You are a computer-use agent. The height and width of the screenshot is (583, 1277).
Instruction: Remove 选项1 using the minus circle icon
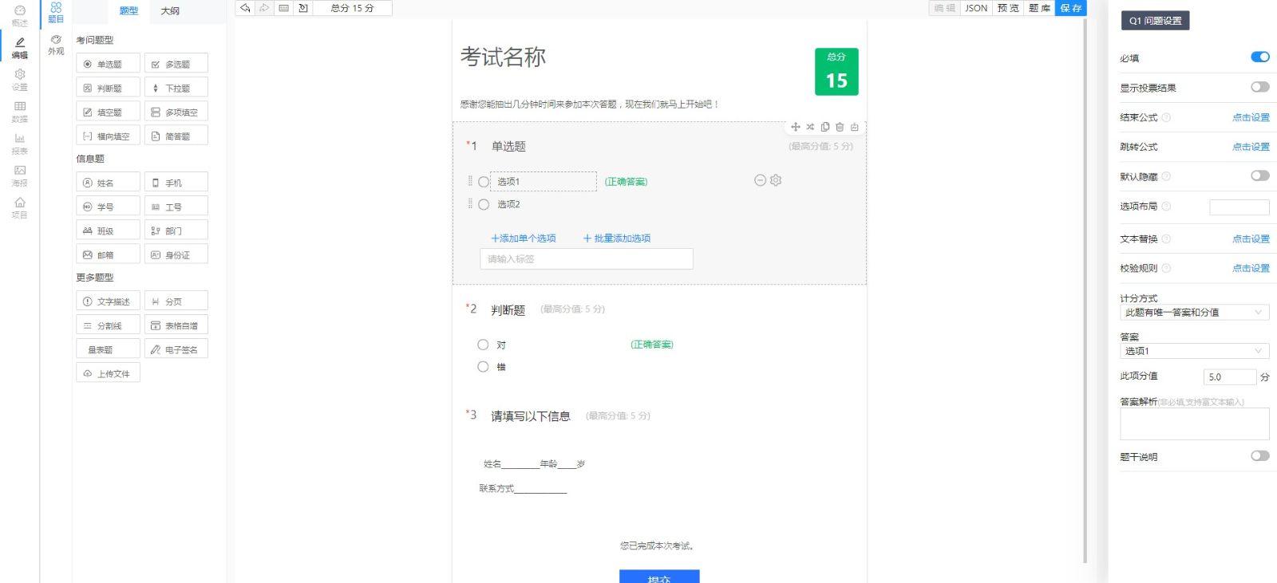(760, 180)
